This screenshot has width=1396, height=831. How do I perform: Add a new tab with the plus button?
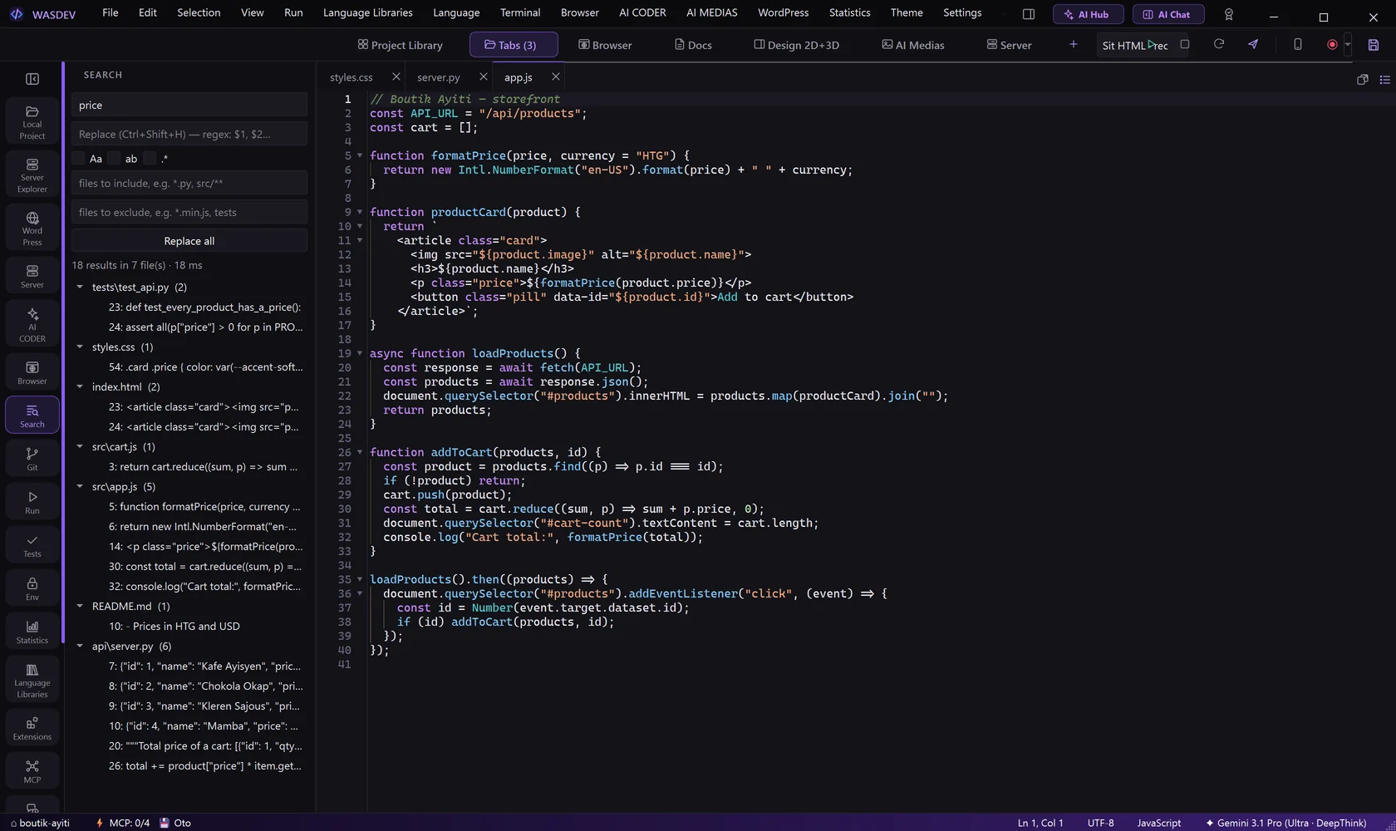tap(1073, 44)
